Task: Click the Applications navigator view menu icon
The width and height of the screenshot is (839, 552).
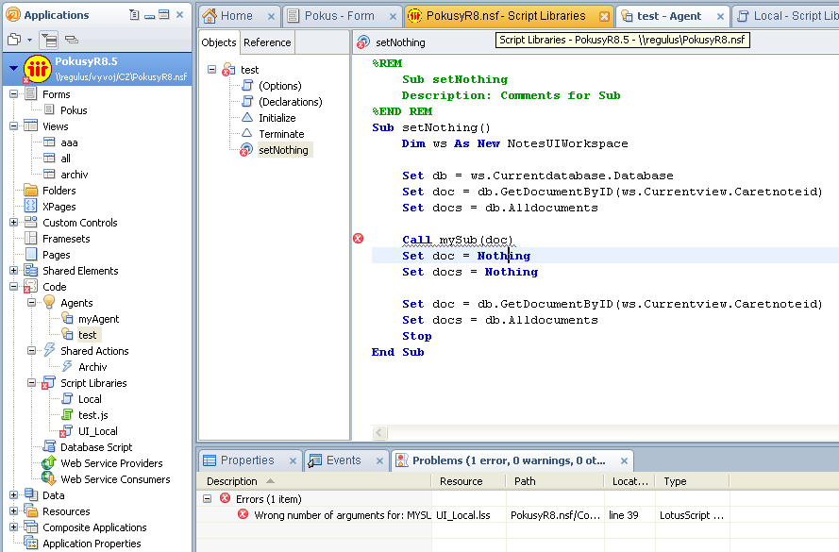Action: click(136, 15)
